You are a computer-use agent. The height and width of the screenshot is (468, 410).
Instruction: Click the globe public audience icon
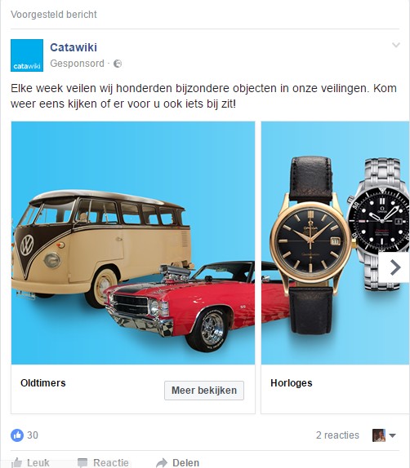[118, 64]
